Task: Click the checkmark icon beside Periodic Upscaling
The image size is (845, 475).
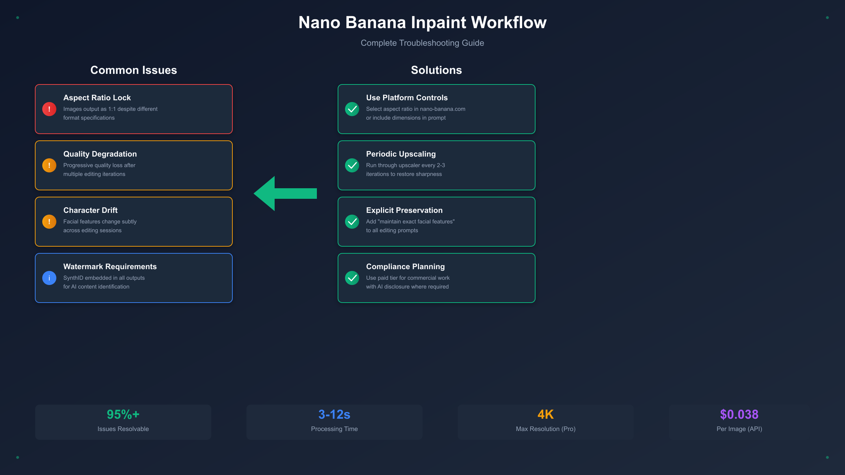Action: [352, 165]
